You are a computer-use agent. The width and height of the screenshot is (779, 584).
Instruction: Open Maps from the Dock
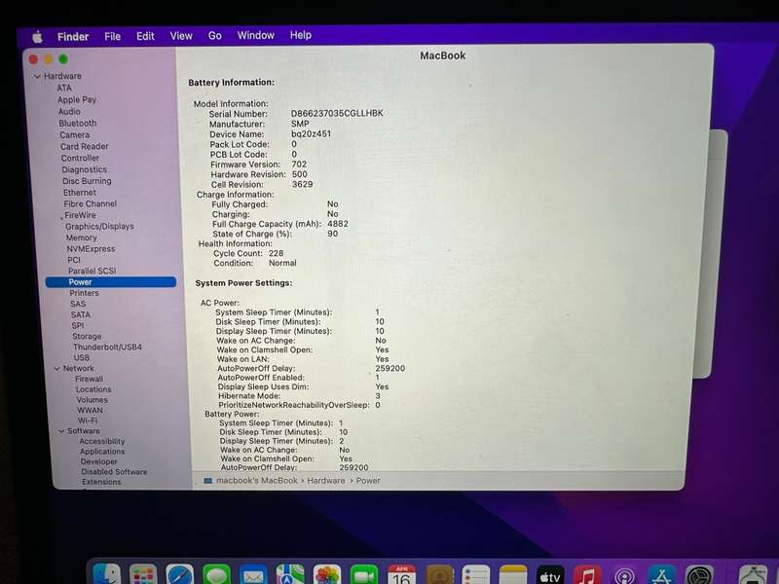click(x=290, y=574)
